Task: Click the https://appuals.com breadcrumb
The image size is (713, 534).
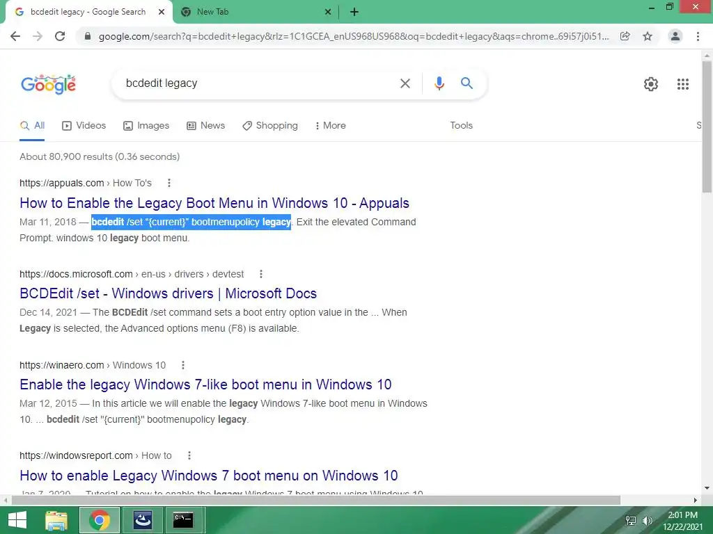Action: (62, 183)
